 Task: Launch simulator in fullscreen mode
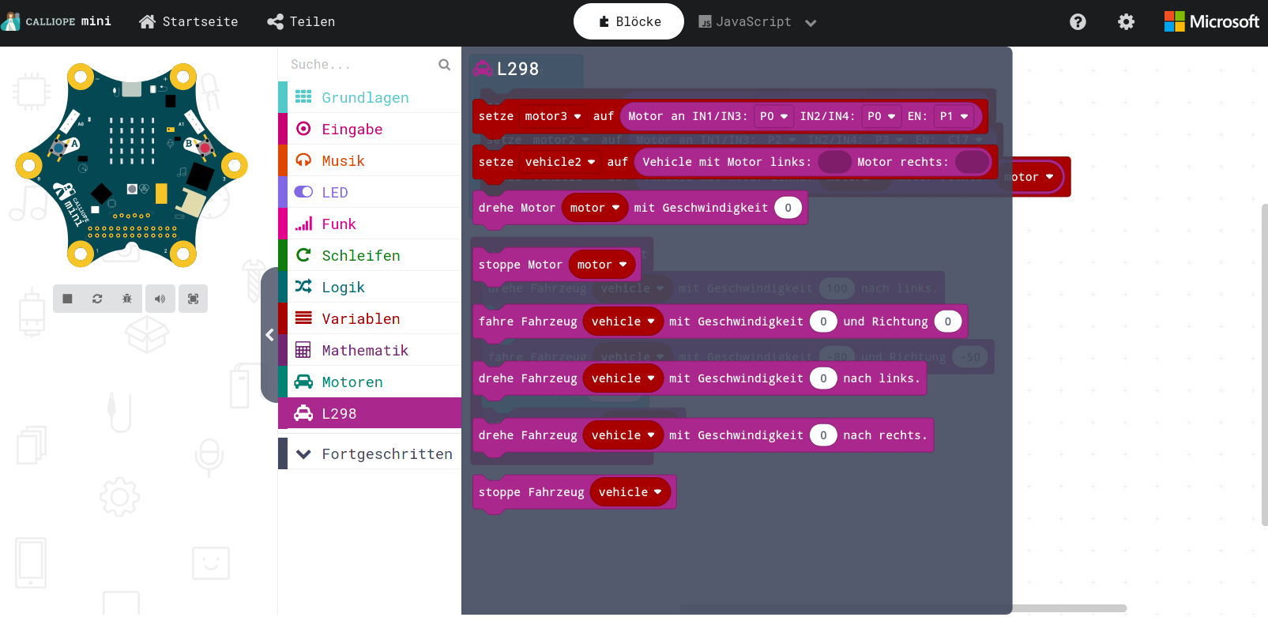(x=194, y=299)
